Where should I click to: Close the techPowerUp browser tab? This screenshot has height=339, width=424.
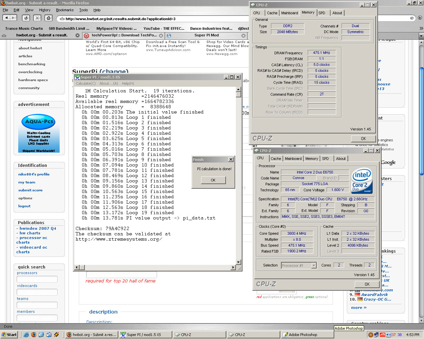tap(161, 35)
